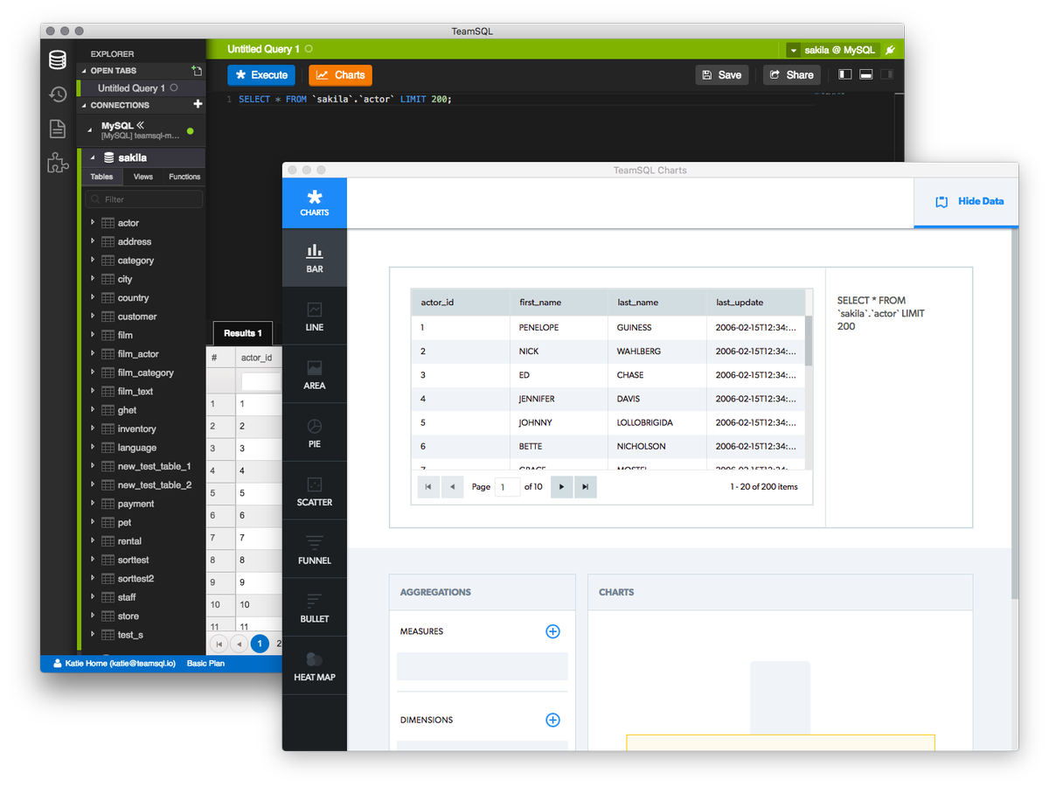Toggle Hide Data in charts window
Viewport: 1049px width, 787px height.
coord(967,201)
